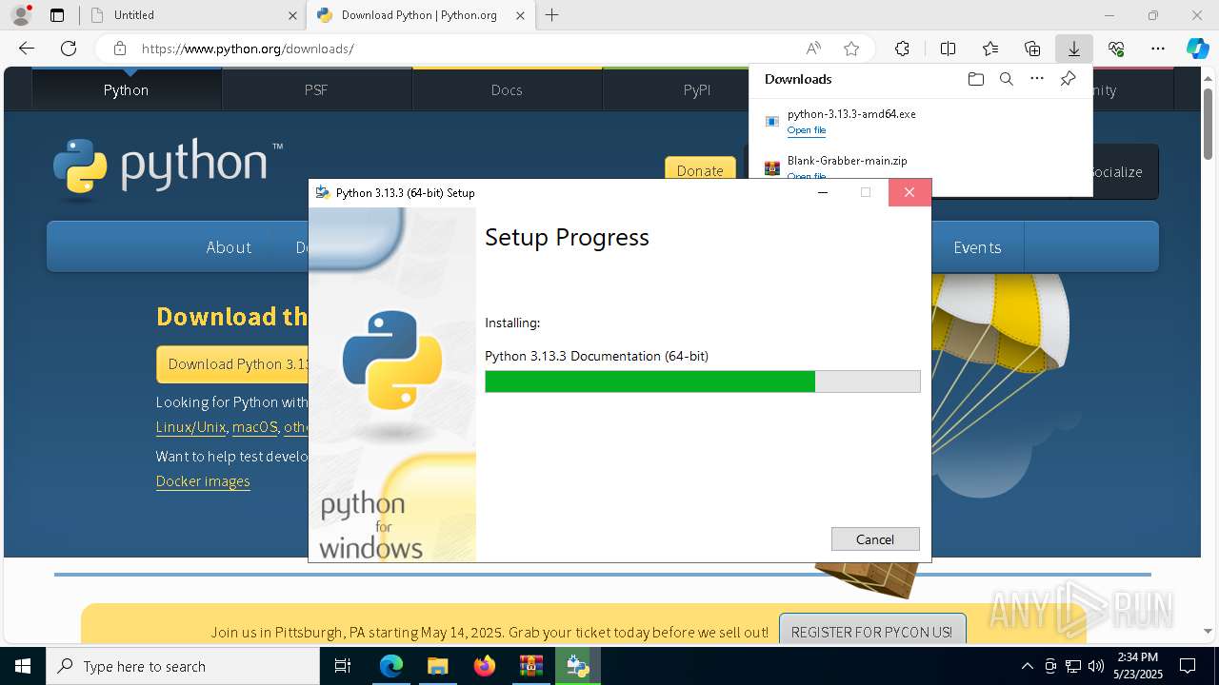Open PSF tab in site top bar

click(x=316, y=89)
